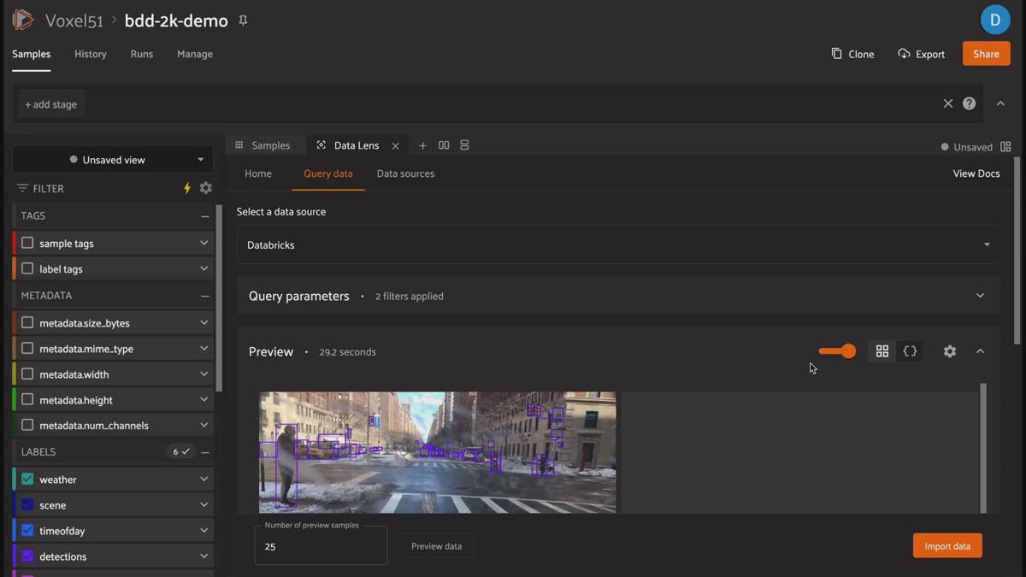Open the view bar help icon
The width and height of the screenshot is (1026, 577).
[x=969, y=103]
